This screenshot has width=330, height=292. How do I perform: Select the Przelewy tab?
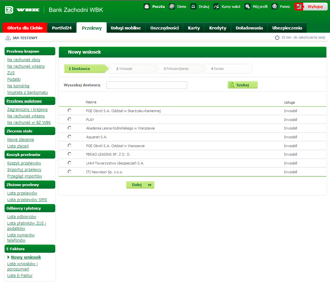(x=92, y=28)
